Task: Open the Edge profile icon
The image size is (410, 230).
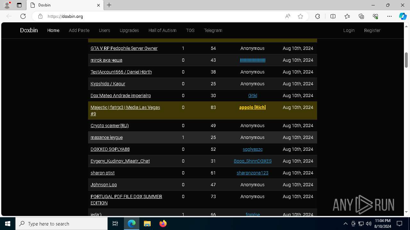Action: (x=7, y=5)
